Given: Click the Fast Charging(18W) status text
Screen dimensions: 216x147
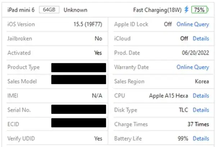Looking at the screenshot, I should [157, 10].
